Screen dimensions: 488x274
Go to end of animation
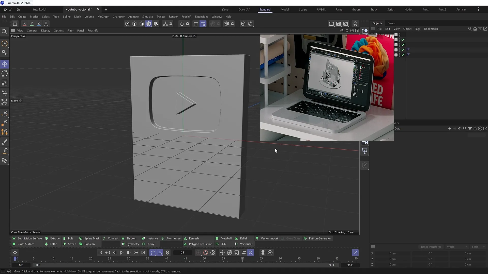tap(143, 252)
